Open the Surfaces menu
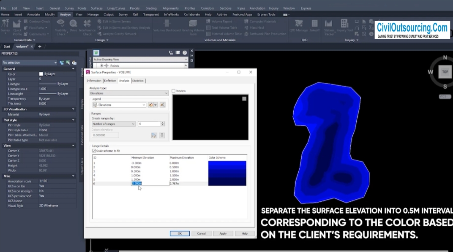Viewport: 453px width, 252px height. tap(96, 8)
